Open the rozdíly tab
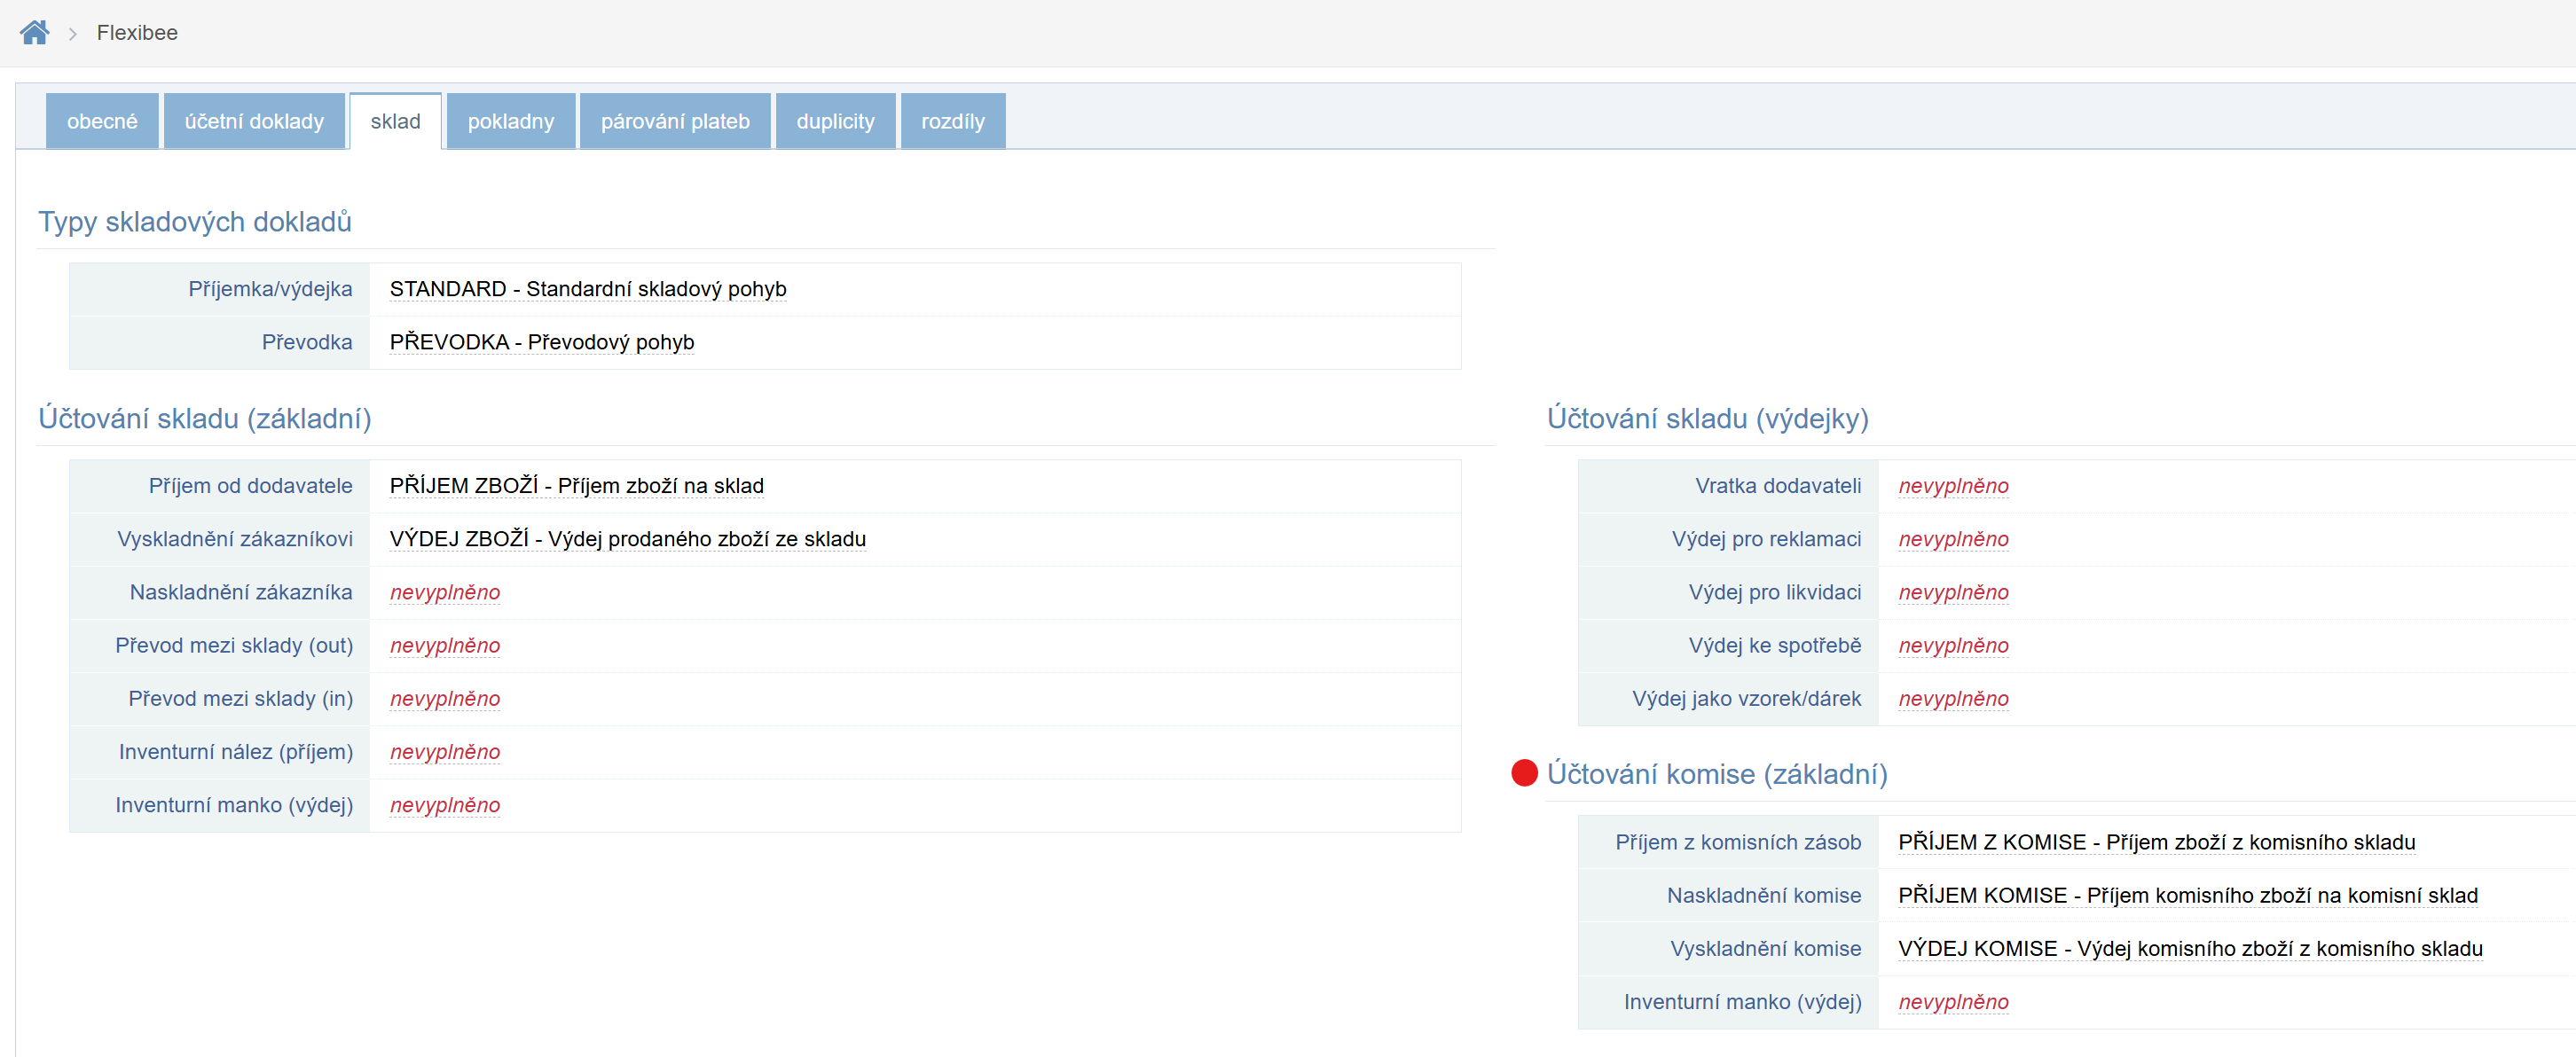The image size is (2576, 1057). (952, 121)
